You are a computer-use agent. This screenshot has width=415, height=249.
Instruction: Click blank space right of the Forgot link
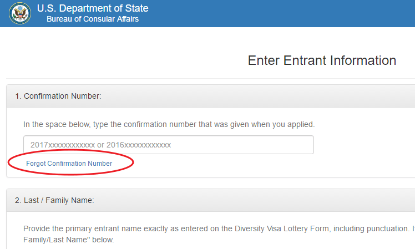click(250, 164)
